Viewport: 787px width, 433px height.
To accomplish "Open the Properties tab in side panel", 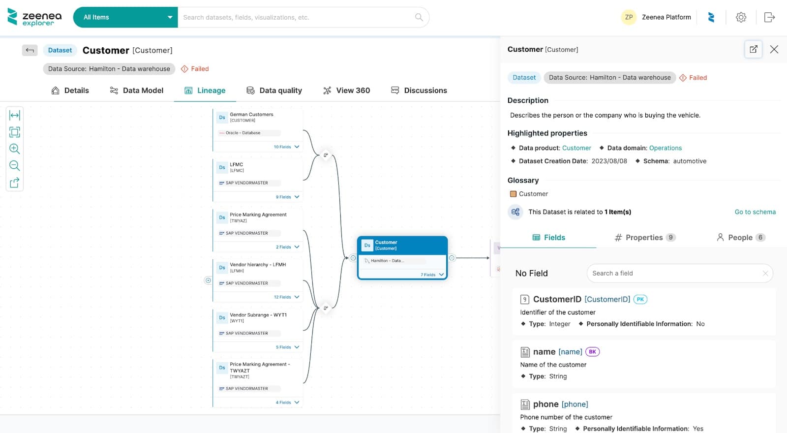I will 644,238.
